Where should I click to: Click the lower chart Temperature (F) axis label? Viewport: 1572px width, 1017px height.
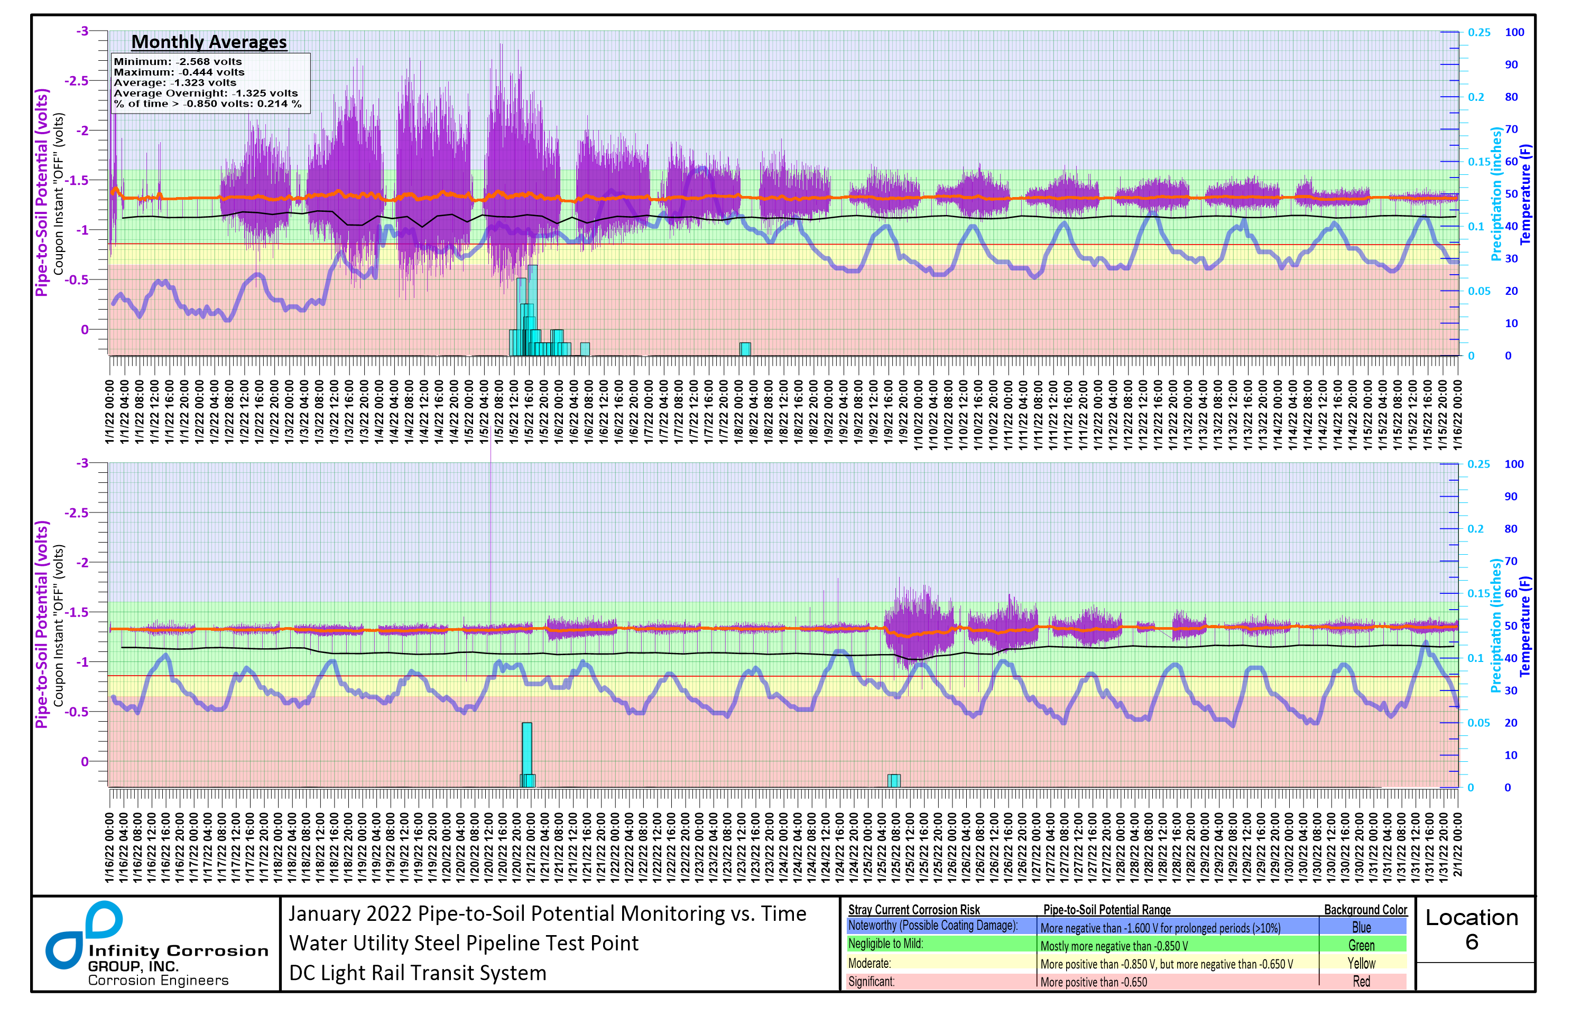(1525, 626)
